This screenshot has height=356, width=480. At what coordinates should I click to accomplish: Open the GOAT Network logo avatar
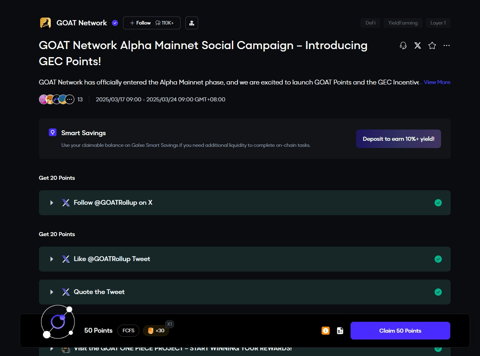click(45, 23)
